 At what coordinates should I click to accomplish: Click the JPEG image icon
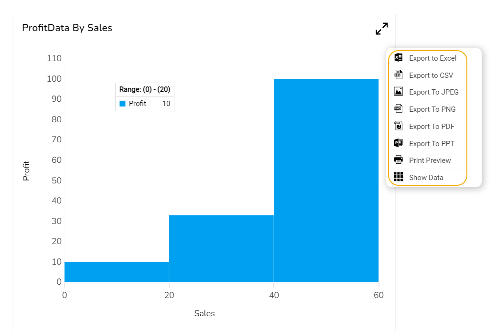(399, 92)
